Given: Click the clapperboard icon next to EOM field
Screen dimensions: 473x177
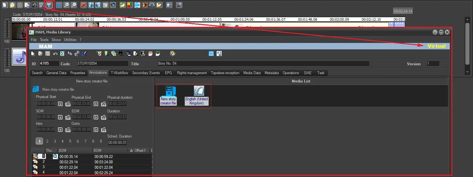Looking at the screenshot, I should point(104,117).
